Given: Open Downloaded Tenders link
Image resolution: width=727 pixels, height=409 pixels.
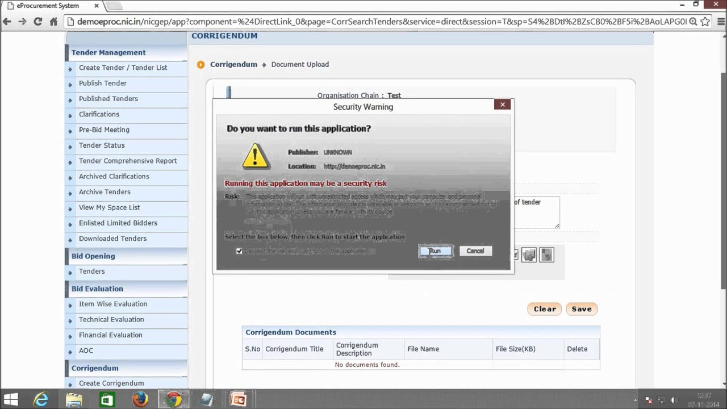Looking at the screenshot, I should click(112, 239).
